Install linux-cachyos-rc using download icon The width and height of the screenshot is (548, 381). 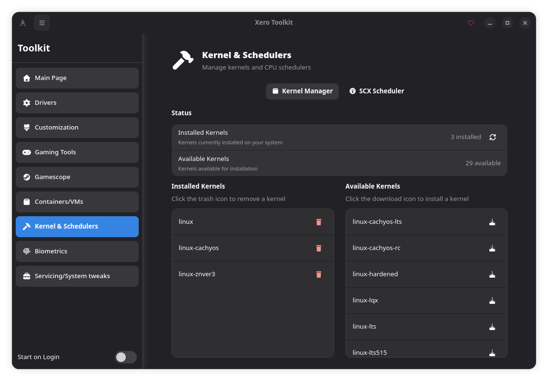[492, 248]
